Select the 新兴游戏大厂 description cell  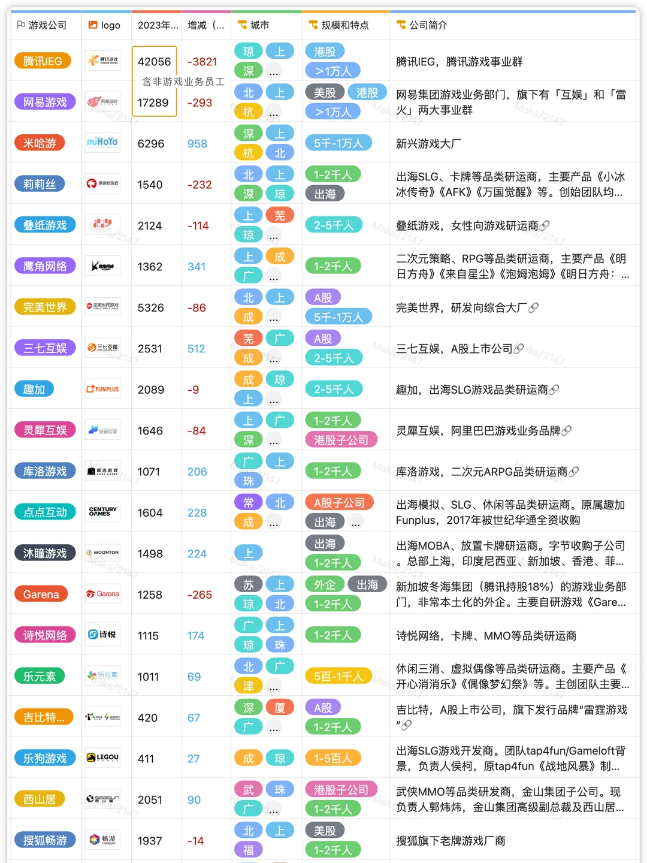point(513,143)
